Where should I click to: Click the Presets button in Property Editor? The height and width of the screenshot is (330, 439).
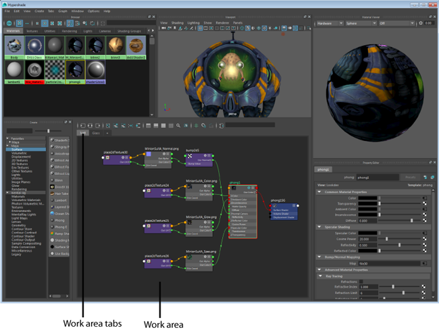pyautogui.click(x=411, y=177)
